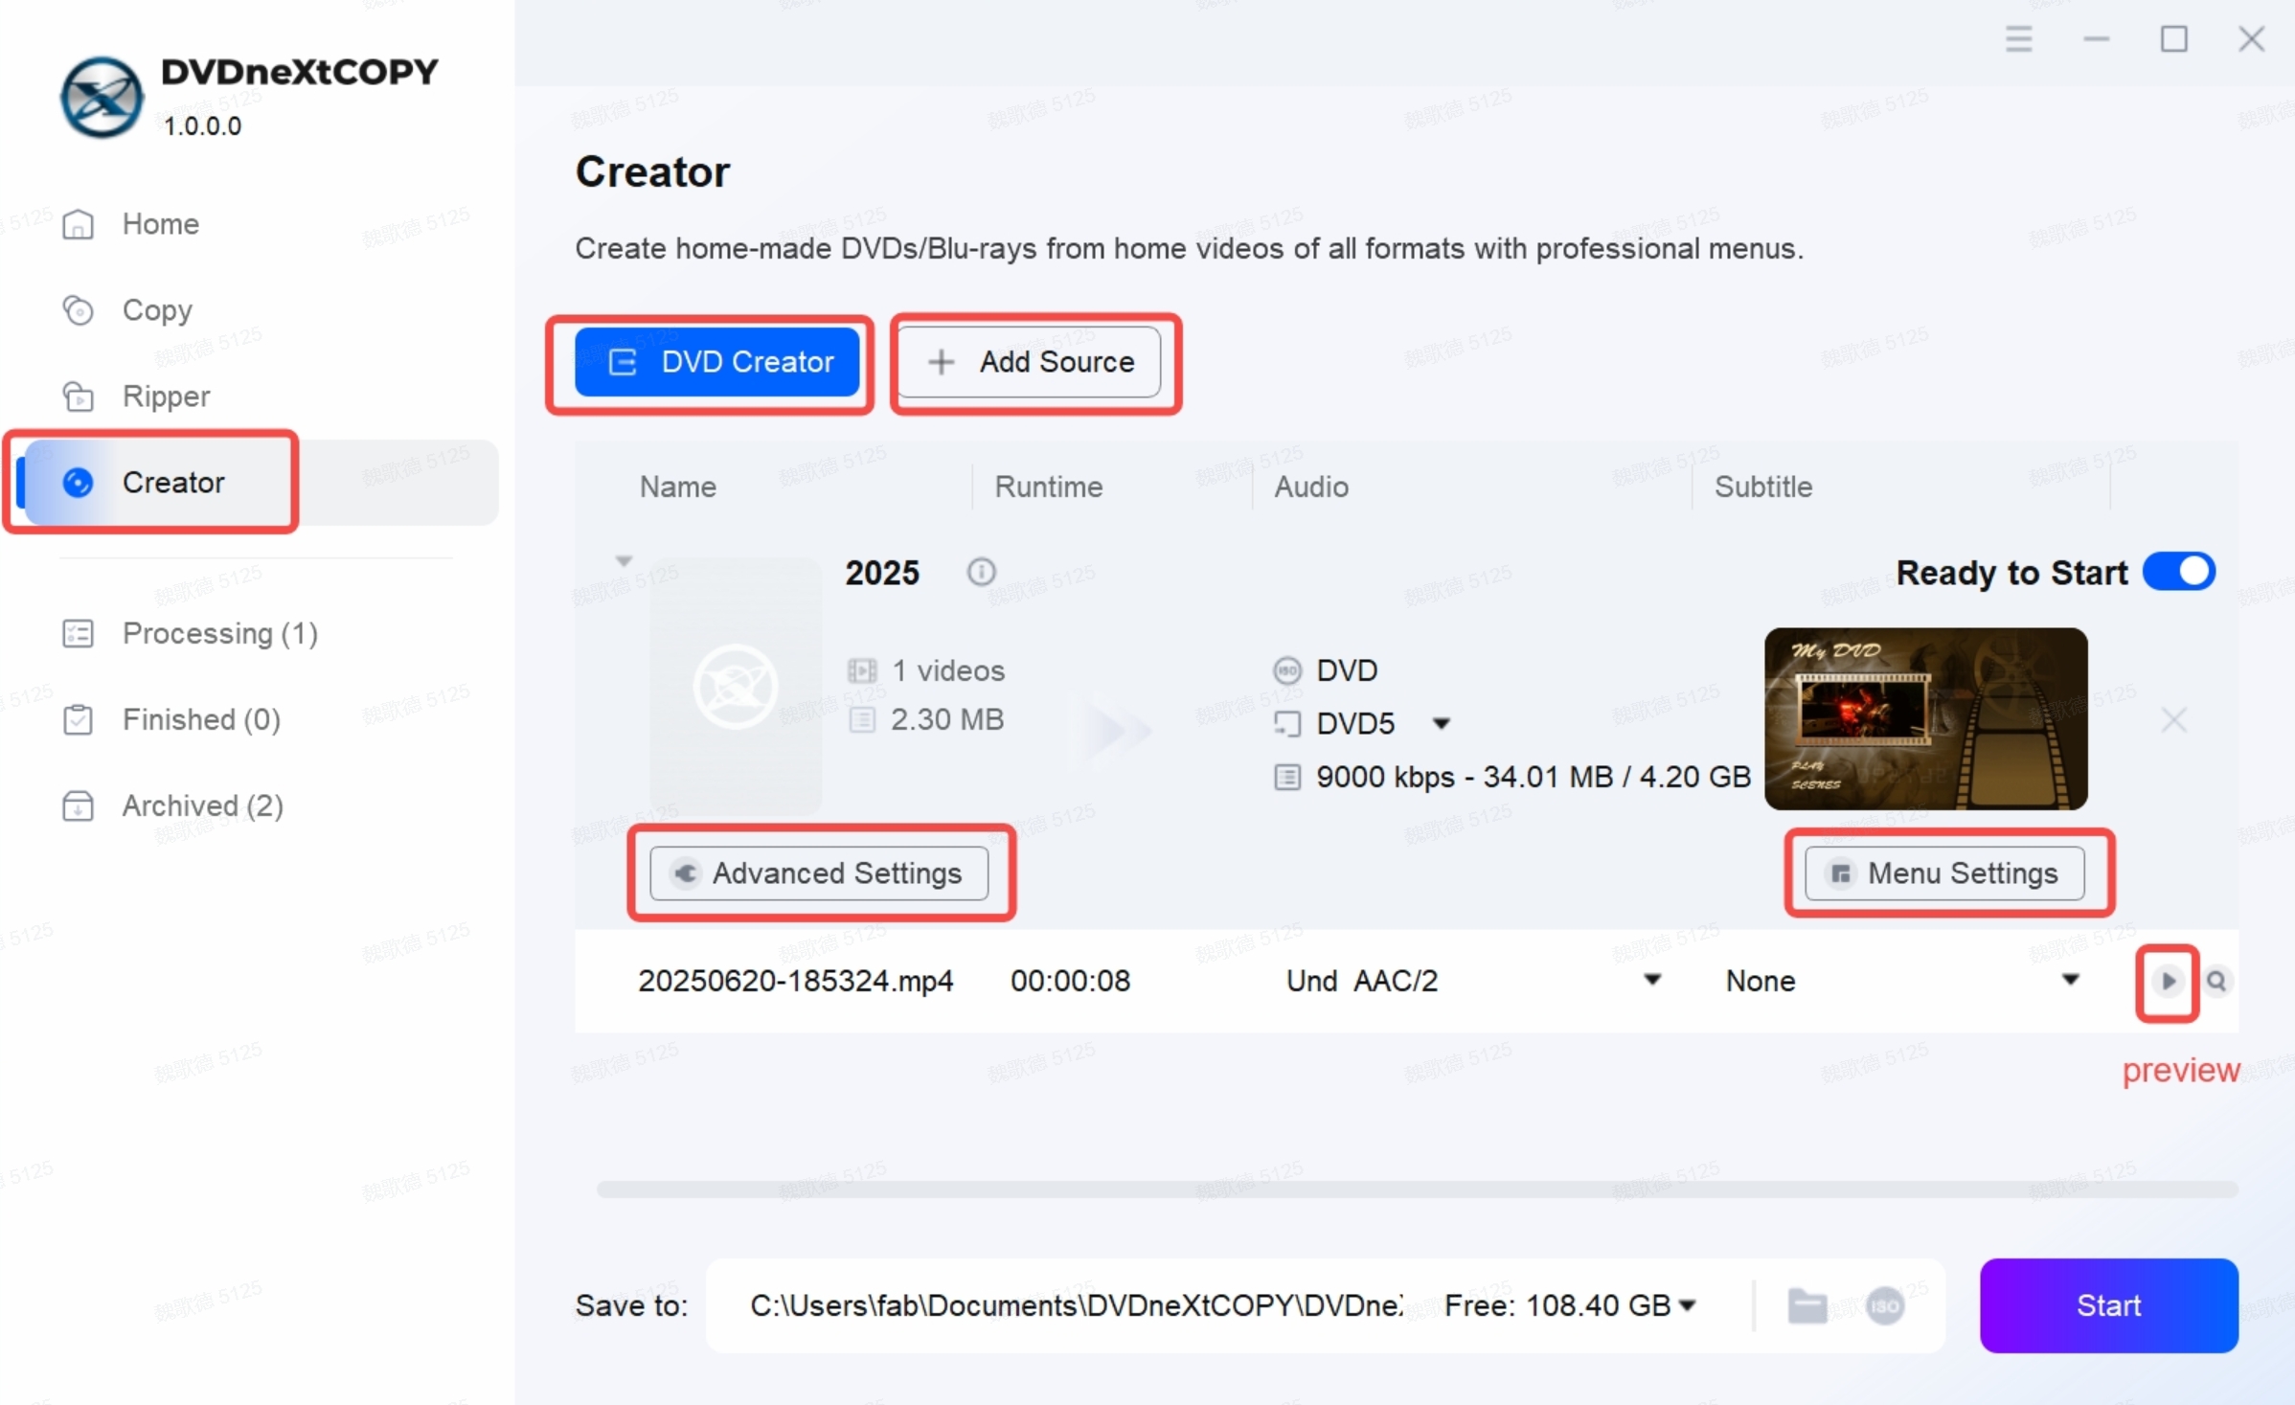Screen dimensions: 2295x1405
Task: Click the Save to path field
Action: (x=1076, y=1305)
